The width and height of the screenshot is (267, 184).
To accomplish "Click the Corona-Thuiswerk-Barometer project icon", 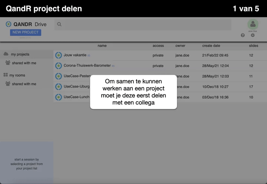I will 59,66.
